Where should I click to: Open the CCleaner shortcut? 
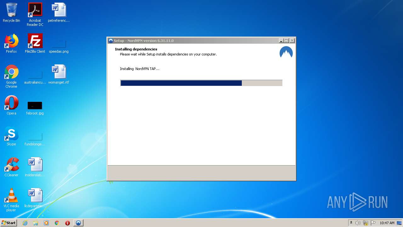(11, 167)
